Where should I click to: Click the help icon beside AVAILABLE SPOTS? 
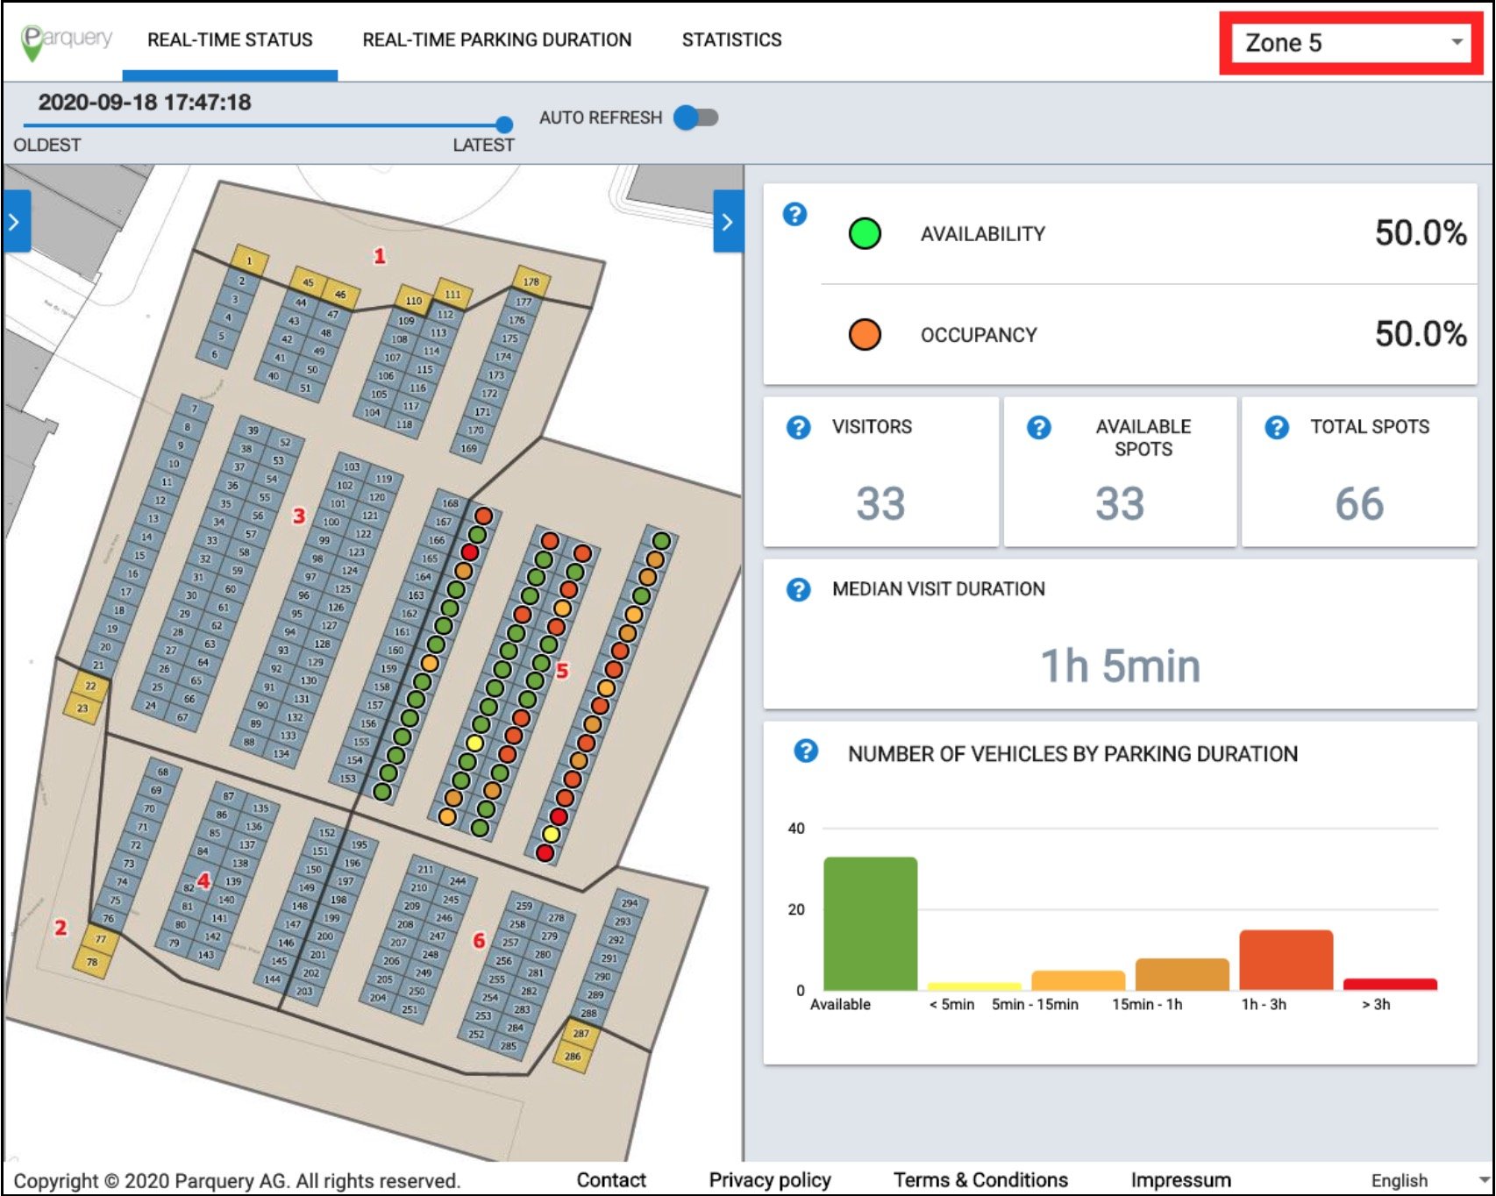pyautogui.click(x=1038, y=429)
